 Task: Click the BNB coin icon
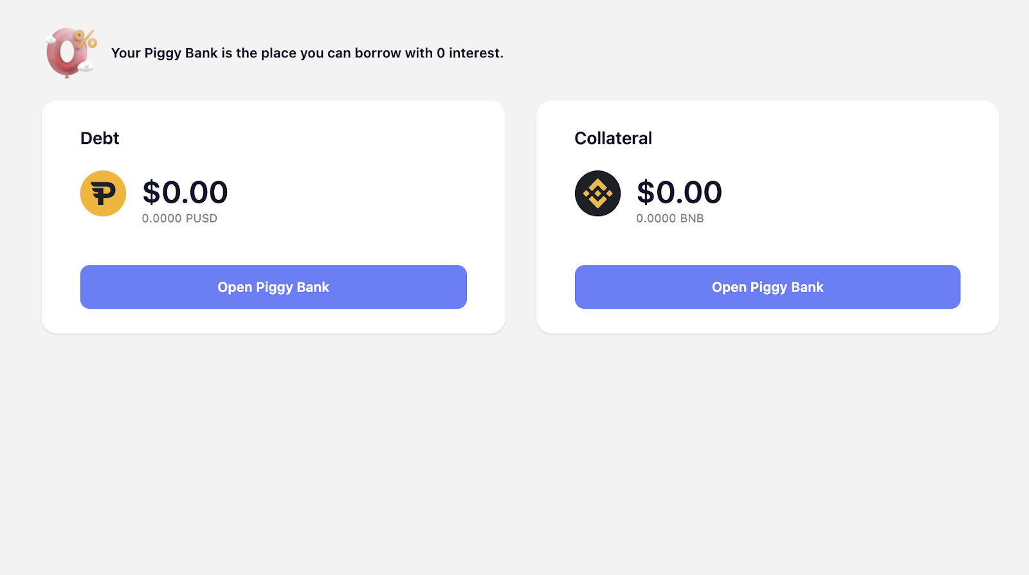[x=597, y=193]
